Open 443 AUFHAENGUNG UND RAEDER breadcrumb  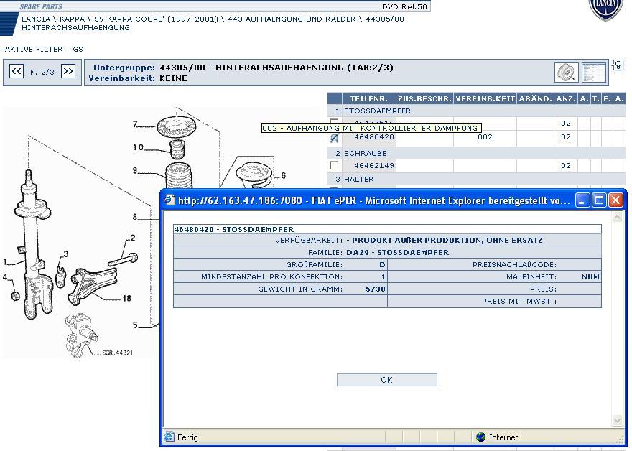(x=292, y=19)
